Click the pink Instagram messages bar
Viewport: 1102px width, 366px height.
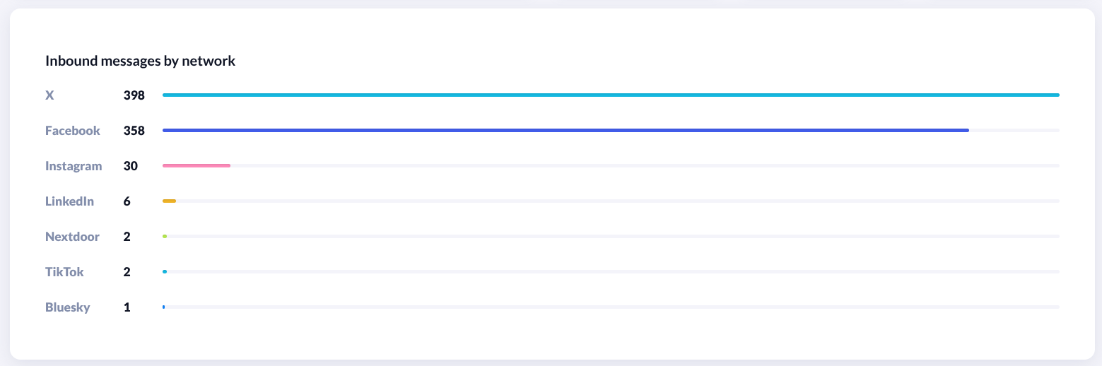tap(197, 165)
